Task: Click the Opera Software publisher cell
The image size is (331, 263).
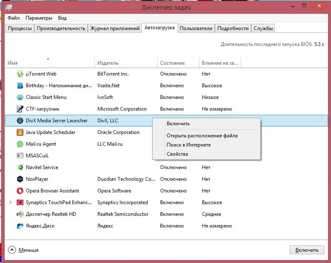Action: (114, 191)
